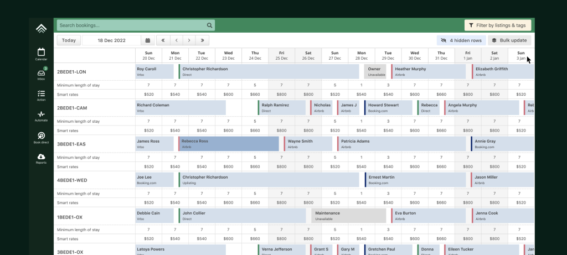This screenshot has width=567, height=255.
Task: Open the Inbox from sidebar
Action: coord(41,74)
